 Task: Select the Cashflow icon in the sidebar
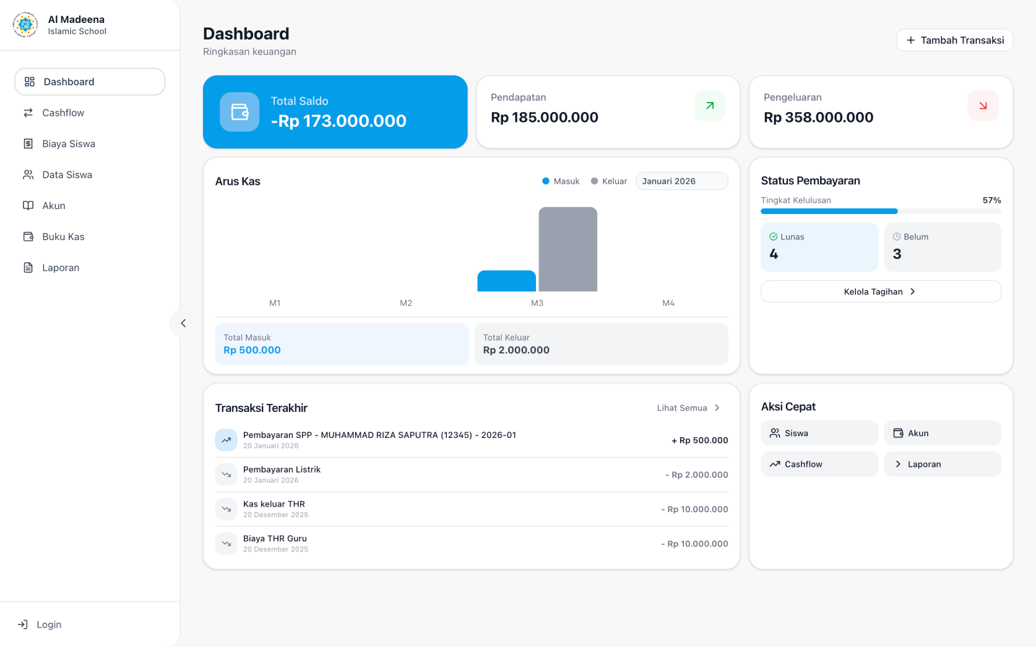28,113
